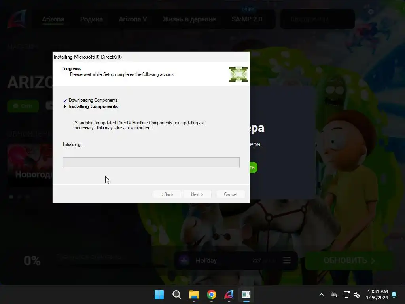405x304 pixels.
Task: Click the 'Searching for updated DirectX Runtime Components' message
Action: pyautogui.click(x=139, y=125)
